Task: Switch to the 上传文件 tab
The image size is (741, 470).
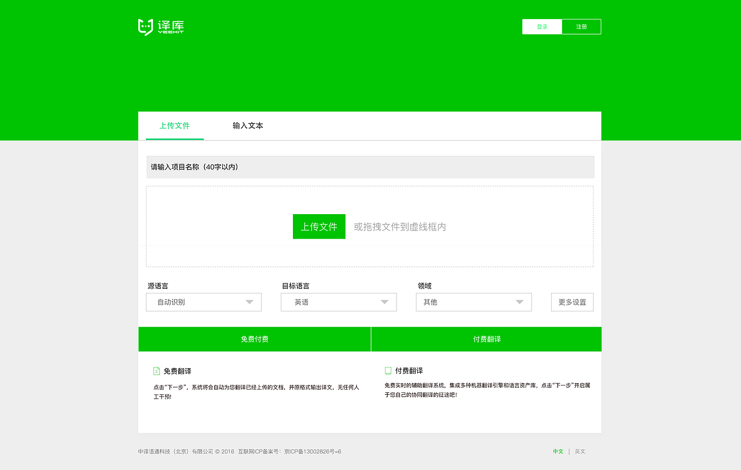Action: (175, 126)
